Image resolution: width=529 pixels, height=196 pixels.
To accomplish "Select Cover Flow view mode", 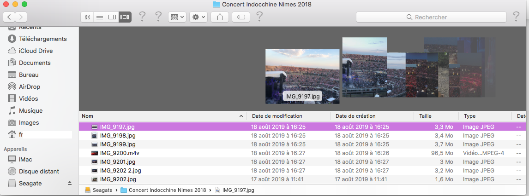I will pyautogui.click(x=125, y=17).
